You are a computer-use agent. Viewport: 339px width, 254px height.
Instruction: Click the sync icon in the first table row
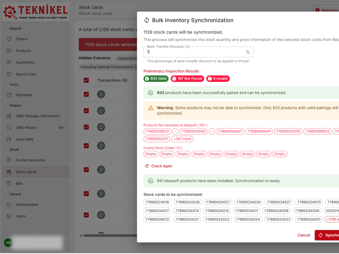tap(101, 94)
